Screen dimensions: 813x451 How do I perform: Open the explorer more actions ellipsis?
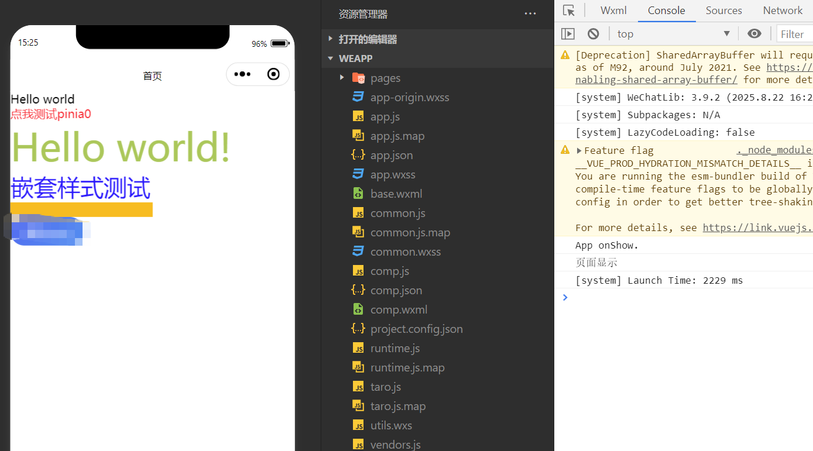pos(530,14)
